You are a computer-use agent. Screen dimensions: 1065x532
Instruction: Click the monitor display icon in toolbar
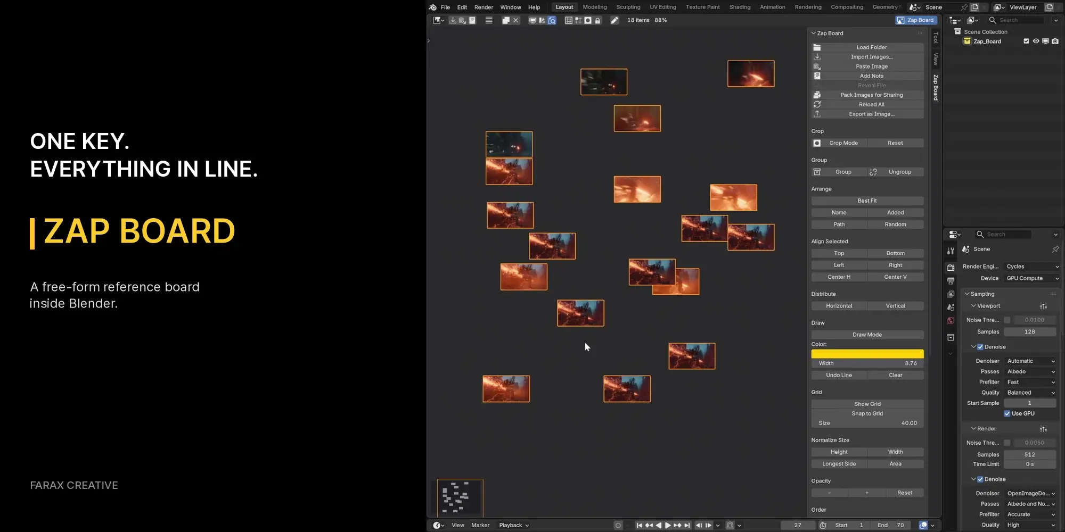(532, 20)
